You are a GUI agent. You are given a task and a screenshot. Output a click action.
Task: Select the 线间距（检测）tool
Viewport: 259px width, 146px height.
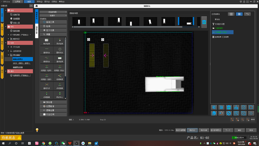pyautogui.click(x=47, y=68)
